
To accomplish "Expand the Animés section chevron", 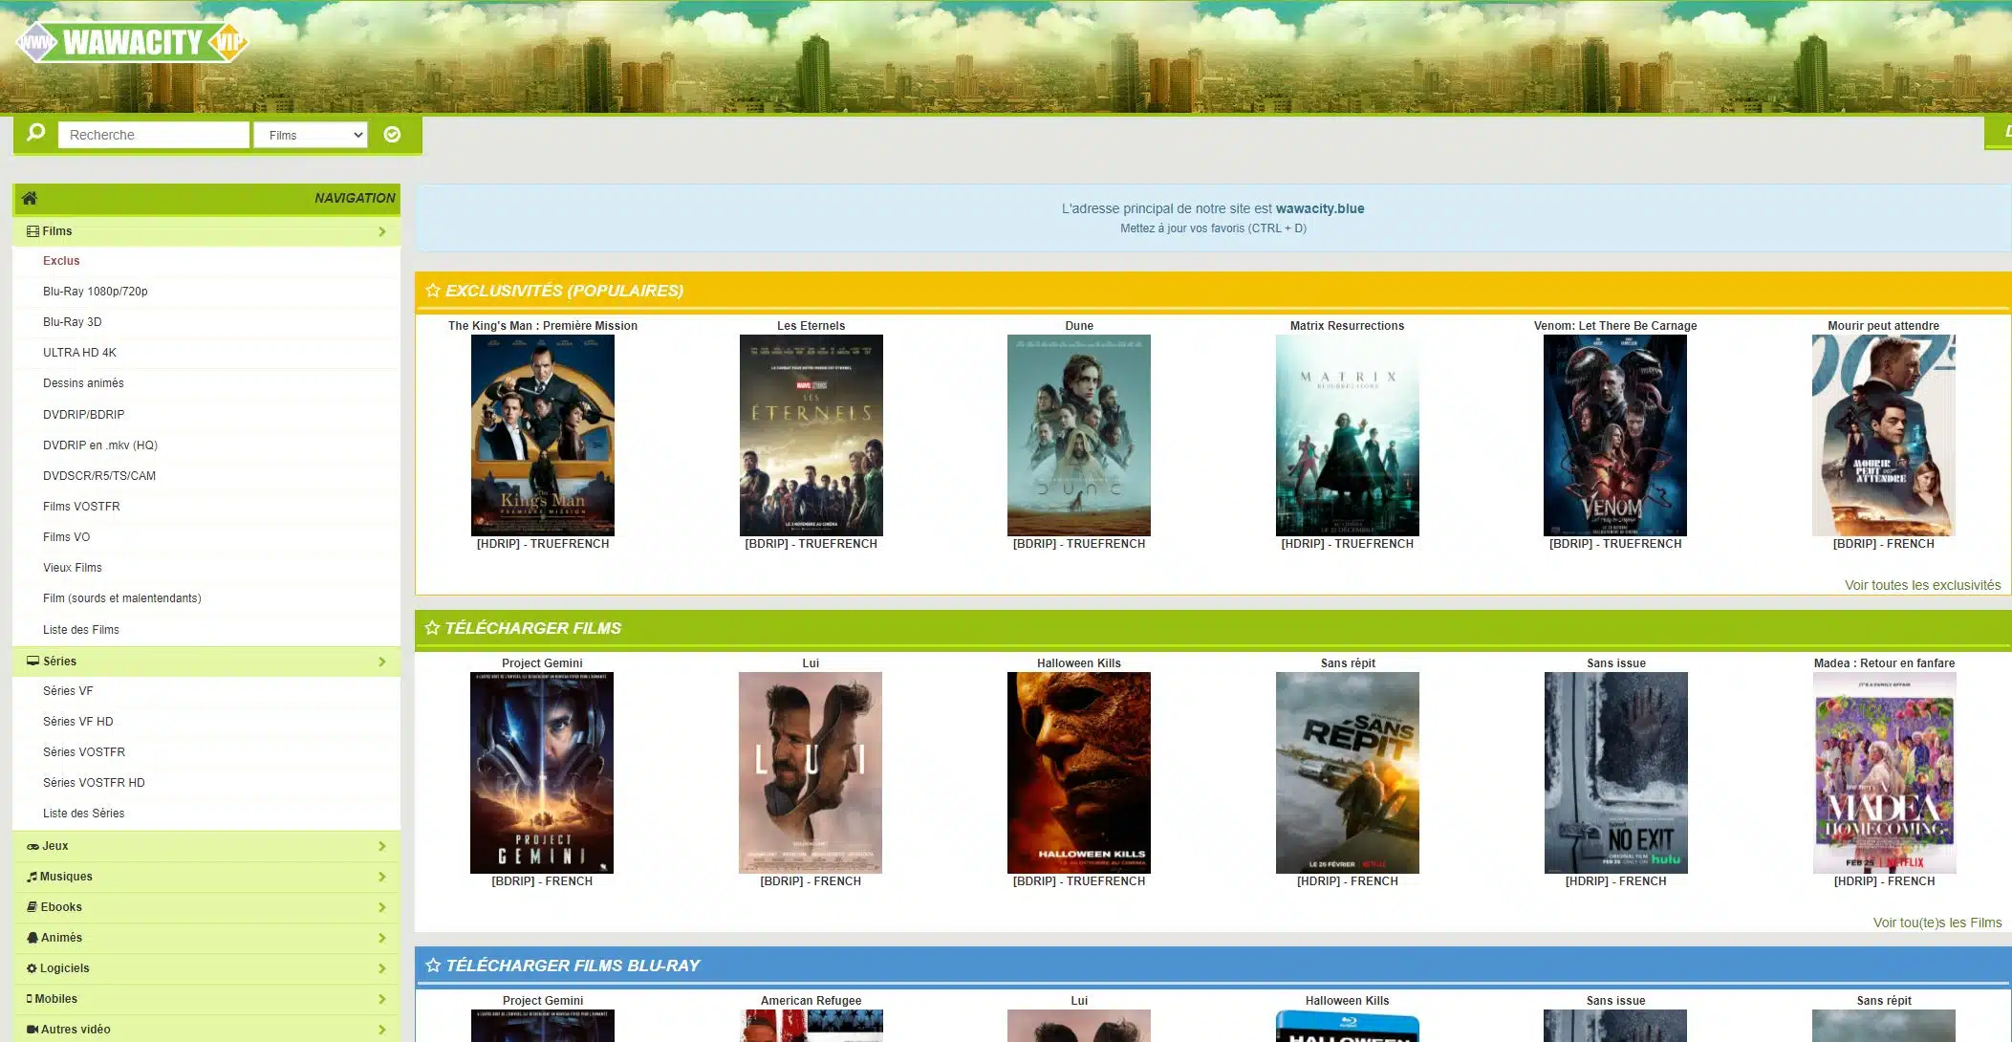I will pyautogui.click(x=382, y=938).
